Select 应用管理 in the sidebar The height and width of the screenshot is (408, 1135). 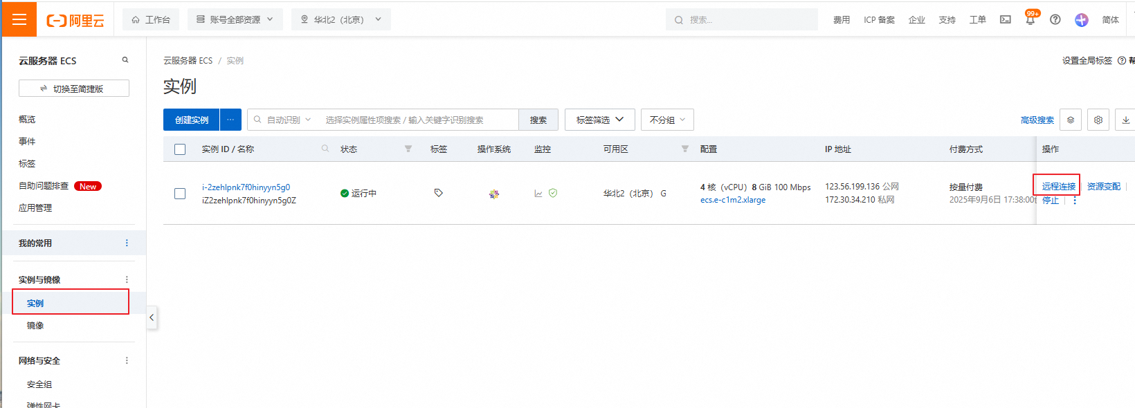tap(35, 208)
